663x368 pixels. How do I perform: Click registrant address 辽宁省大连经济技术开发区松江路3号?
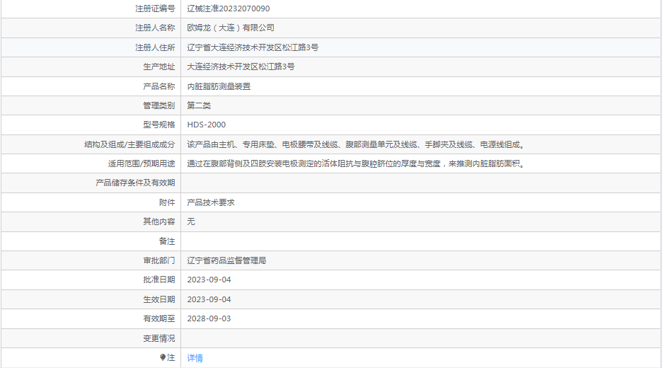pos(253,47)
